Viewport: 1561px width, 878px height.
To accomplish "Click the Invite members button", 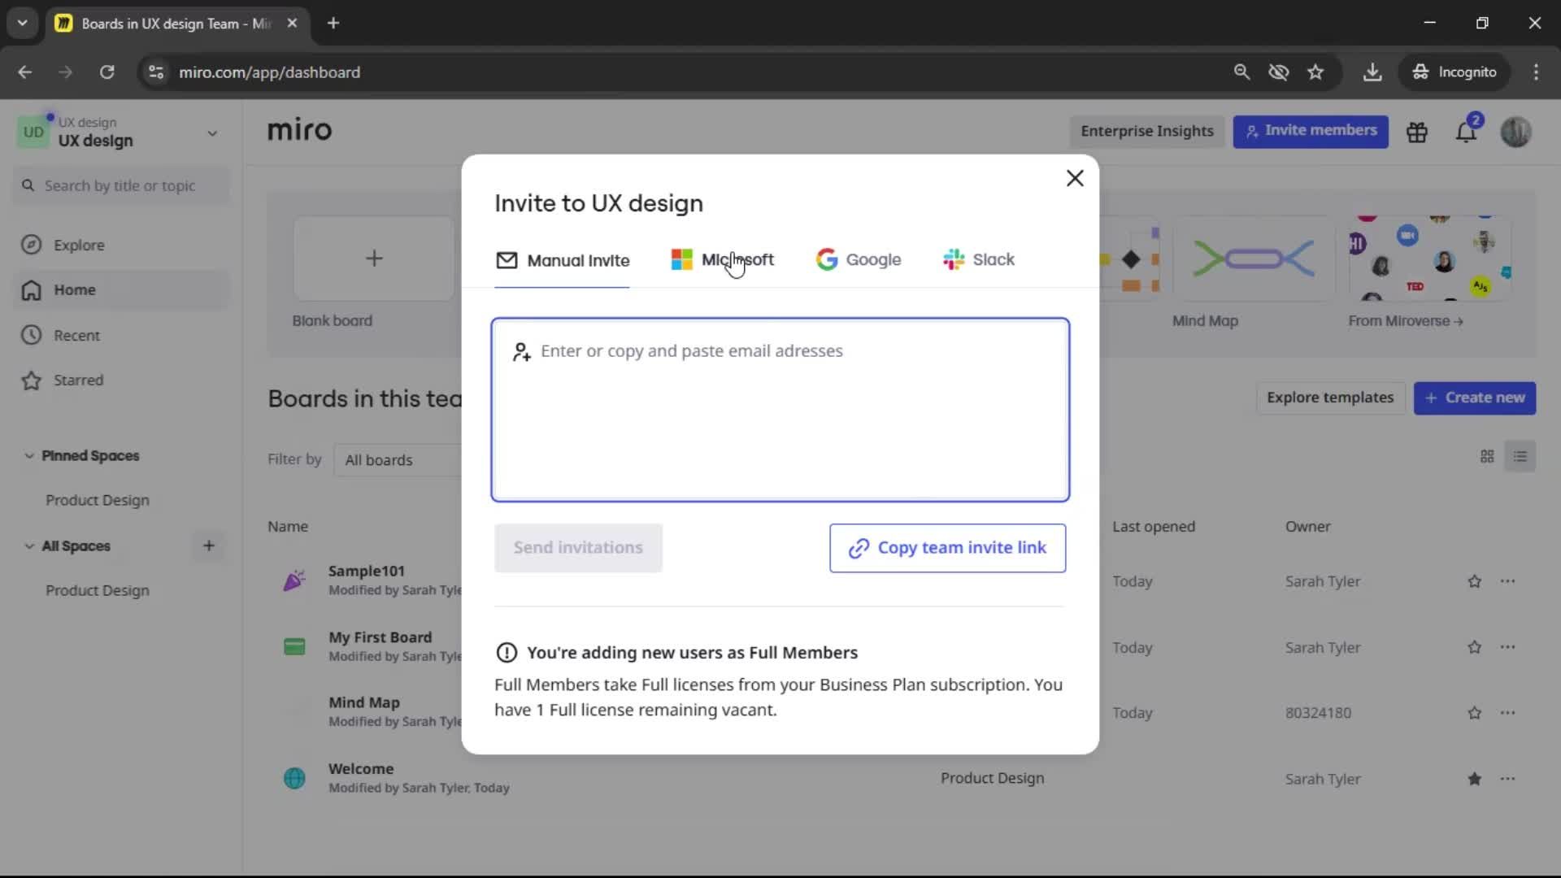I will tap(1311, 131).
